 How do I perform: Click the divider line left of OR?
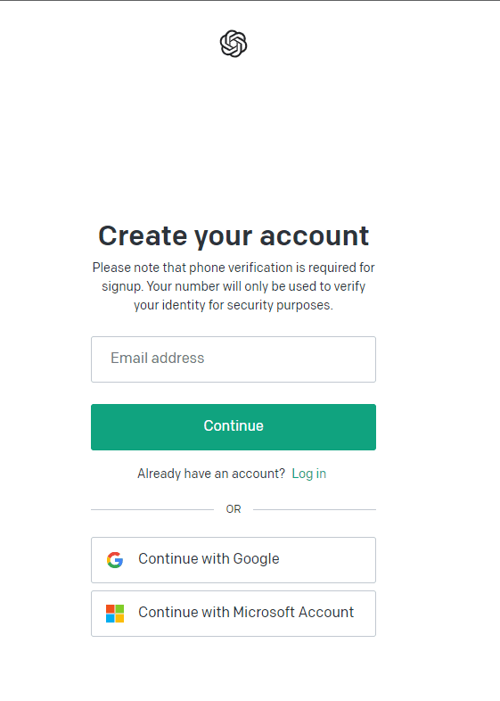[152, 509]
